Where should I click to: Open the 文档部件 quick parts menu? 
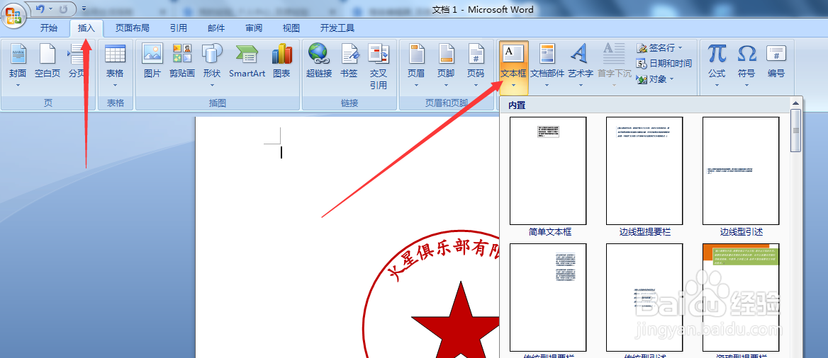(x=547, y=65)
